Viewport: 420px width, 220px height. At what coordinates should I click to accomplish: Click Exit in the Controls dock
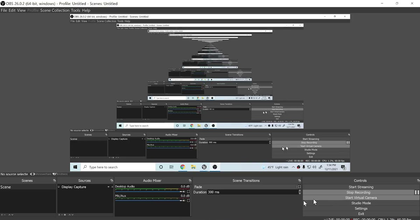click(x=361, y=214)
